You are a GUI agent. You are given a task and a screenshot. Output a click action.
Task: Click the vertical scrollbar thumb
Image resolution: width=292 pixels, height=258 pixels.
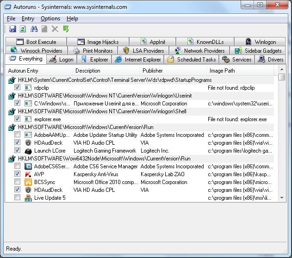(282, 77)
